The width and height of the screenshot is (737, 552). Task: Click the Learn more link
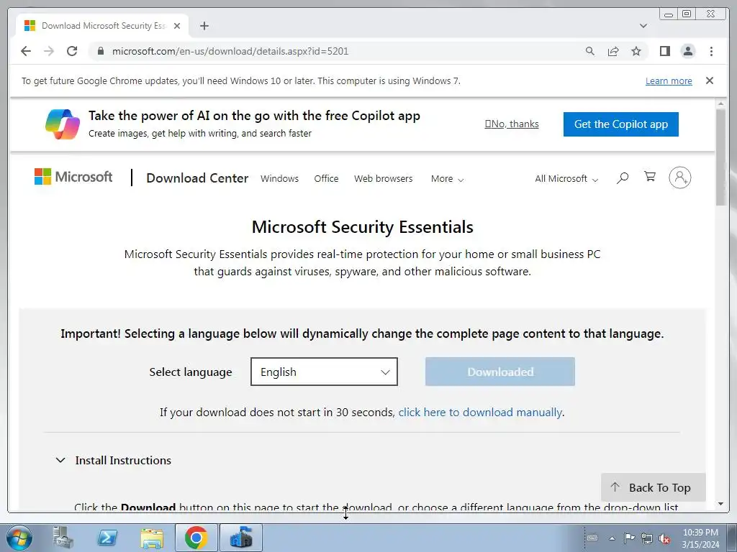[x=669, y=80]
